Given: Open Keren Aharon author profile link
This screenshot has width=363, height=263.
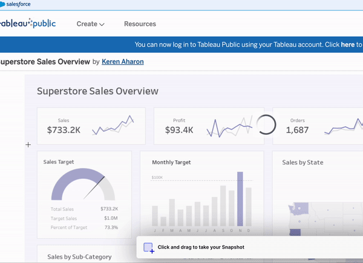Looking at the screenshot, I should [123, 62].
